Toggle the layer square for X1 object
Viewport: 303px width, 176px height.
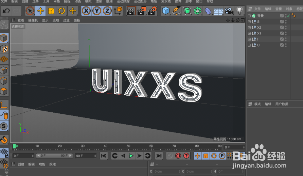[282, 33]
